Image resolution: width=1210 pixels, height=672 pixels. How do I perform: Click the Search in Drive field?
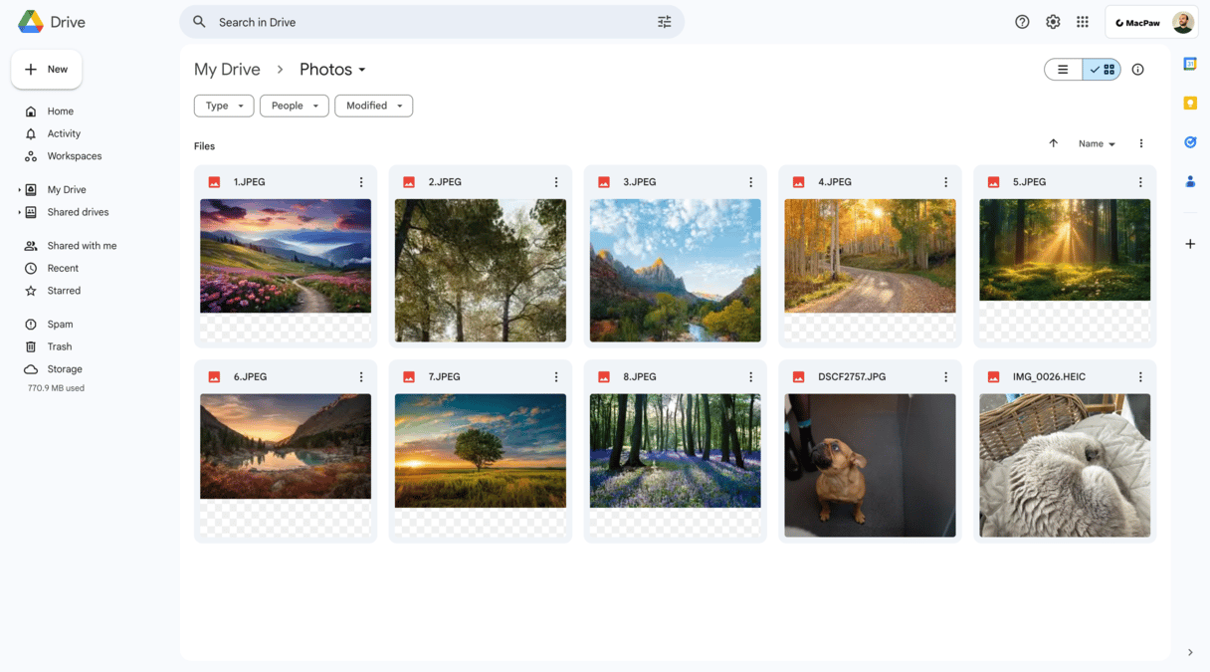click(432, 22)
